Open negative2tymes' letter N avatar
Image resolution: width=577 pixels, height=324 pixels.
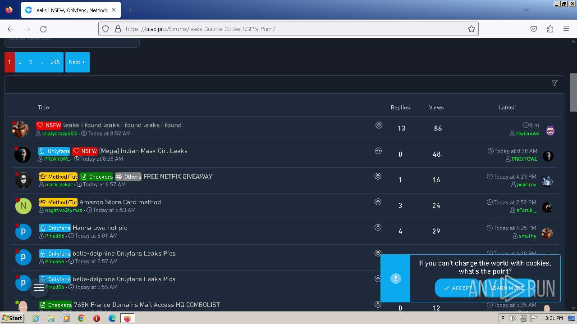click(23, 206)
